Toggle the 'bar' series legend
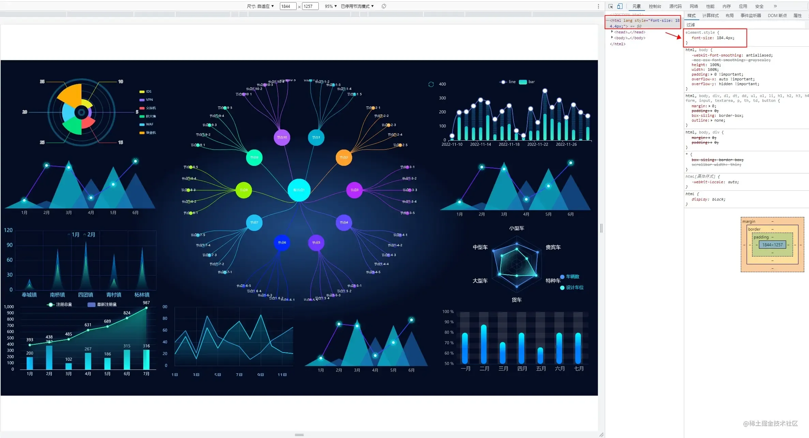The width and height of the screenshot is (809, 438). point(527,82)
